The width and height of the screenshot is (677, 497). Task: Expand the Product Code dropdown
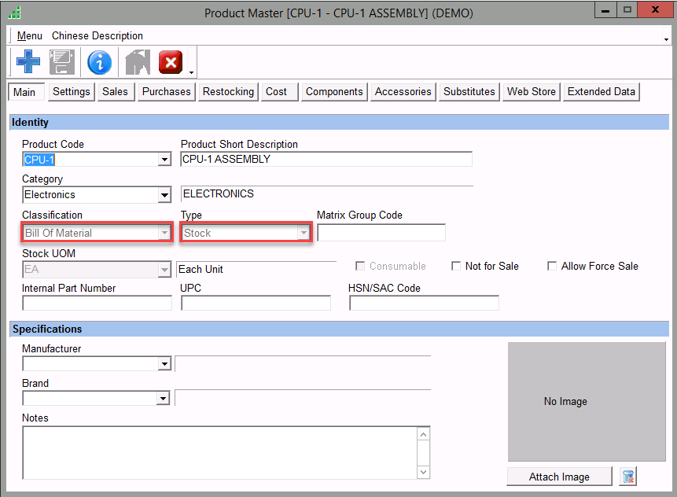point(164,160)
